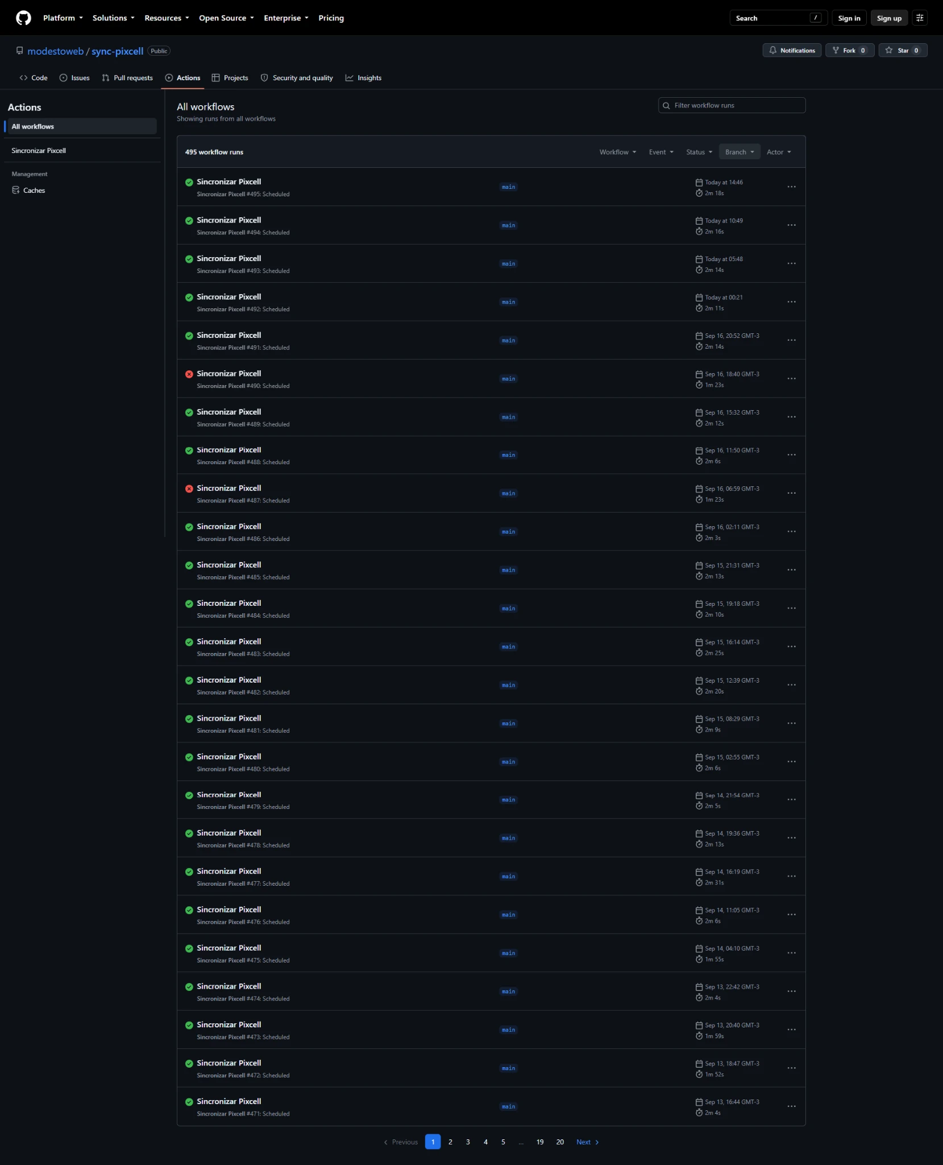Open the Actor filter dropdown

pyautogui.click(x=779, y=152)
